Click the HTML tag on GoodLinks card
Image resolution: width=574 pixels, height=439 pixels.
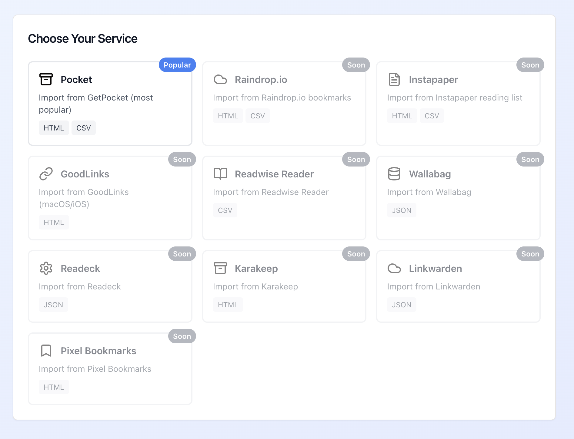54,222
